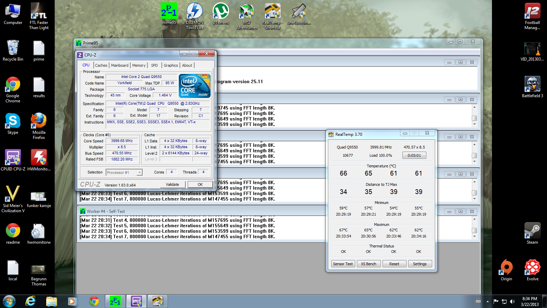
Task: Open the µTorrent desktop shortcut
Action: click(221, 14)
